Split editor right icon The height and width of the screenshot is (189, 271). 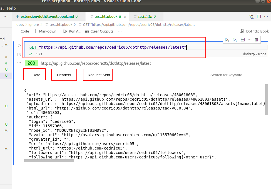click(259, 17)
